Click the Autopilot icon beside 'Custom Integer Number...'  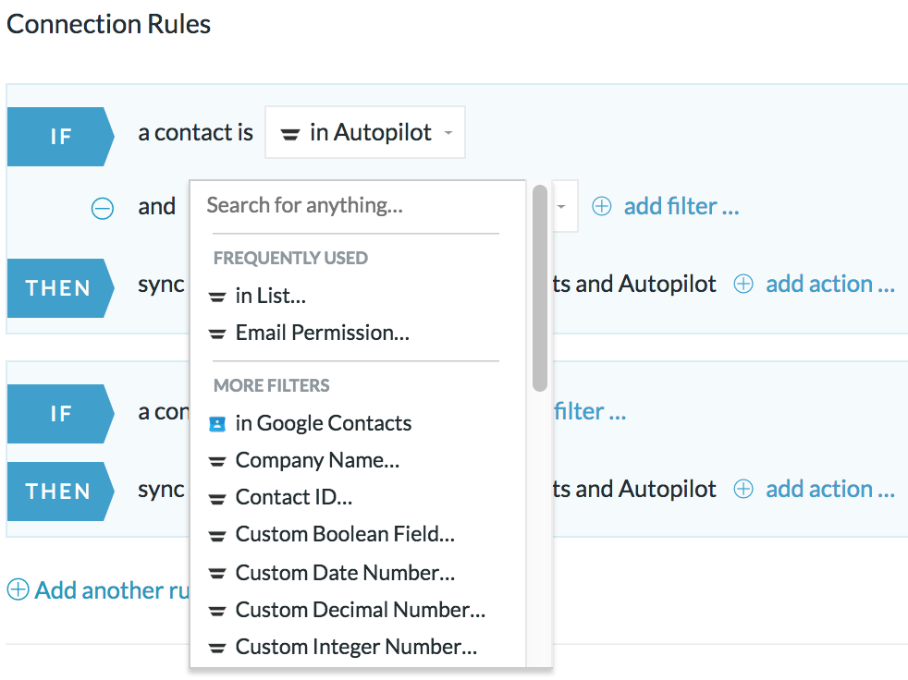click(x=217, y=649)
